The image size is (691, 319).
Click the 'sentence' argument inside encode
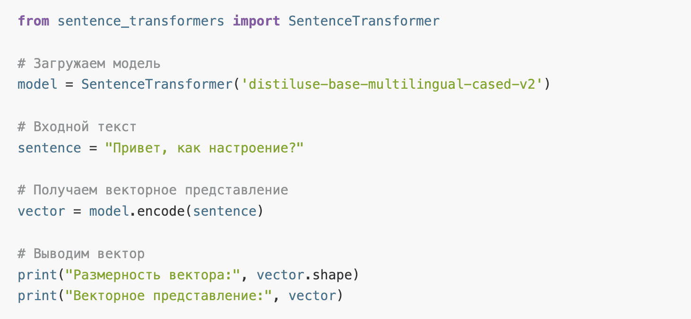click(x=225, y=211)
